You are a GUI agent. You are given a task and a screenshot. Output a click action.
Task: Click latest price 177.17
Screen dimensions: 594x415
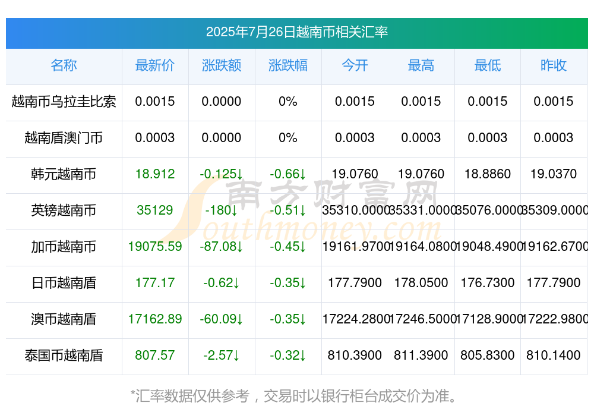tap(155, 282)
